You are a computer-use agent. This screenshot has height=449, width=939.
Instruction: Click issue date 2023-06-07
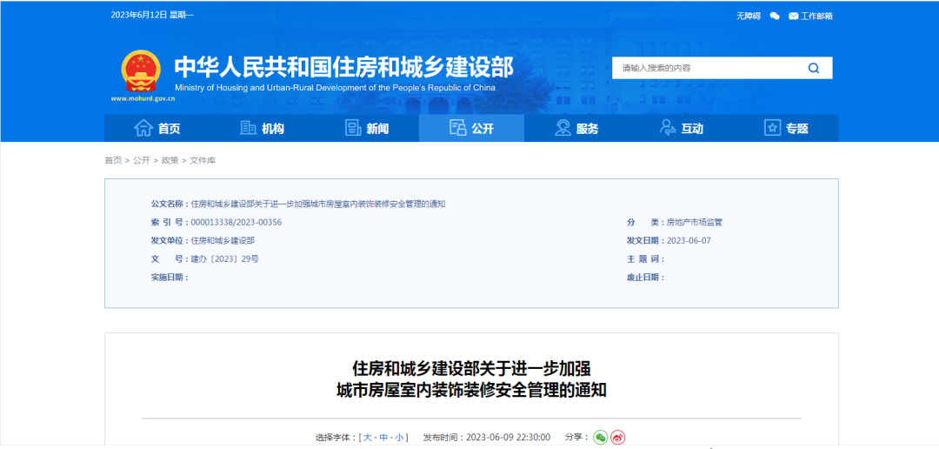coord(689,241)
